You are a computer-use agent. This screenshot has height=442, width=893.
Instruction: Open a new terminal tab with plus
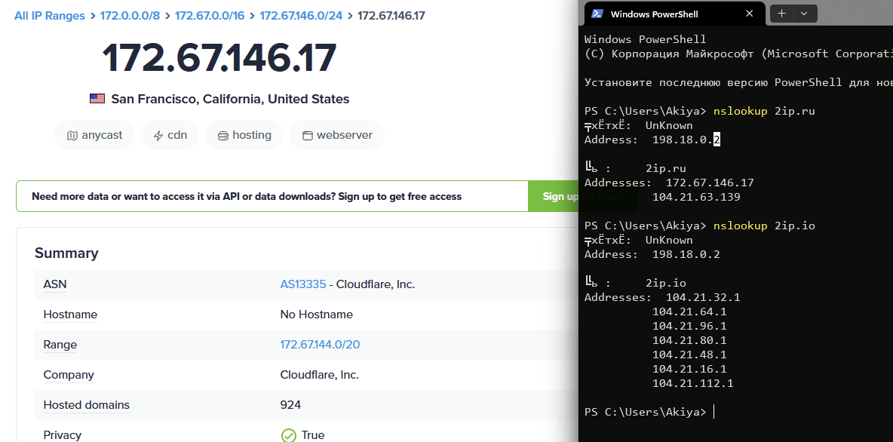point(782,14)
